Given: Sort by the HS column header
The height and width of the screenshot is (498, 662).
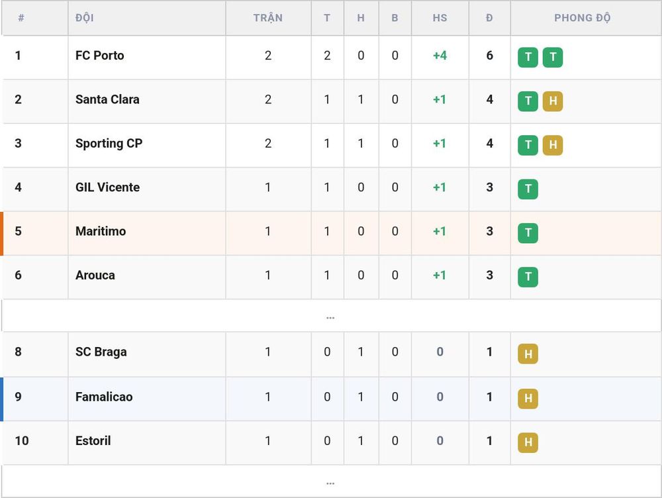Looking at the screenshot, I should [440, 18].
